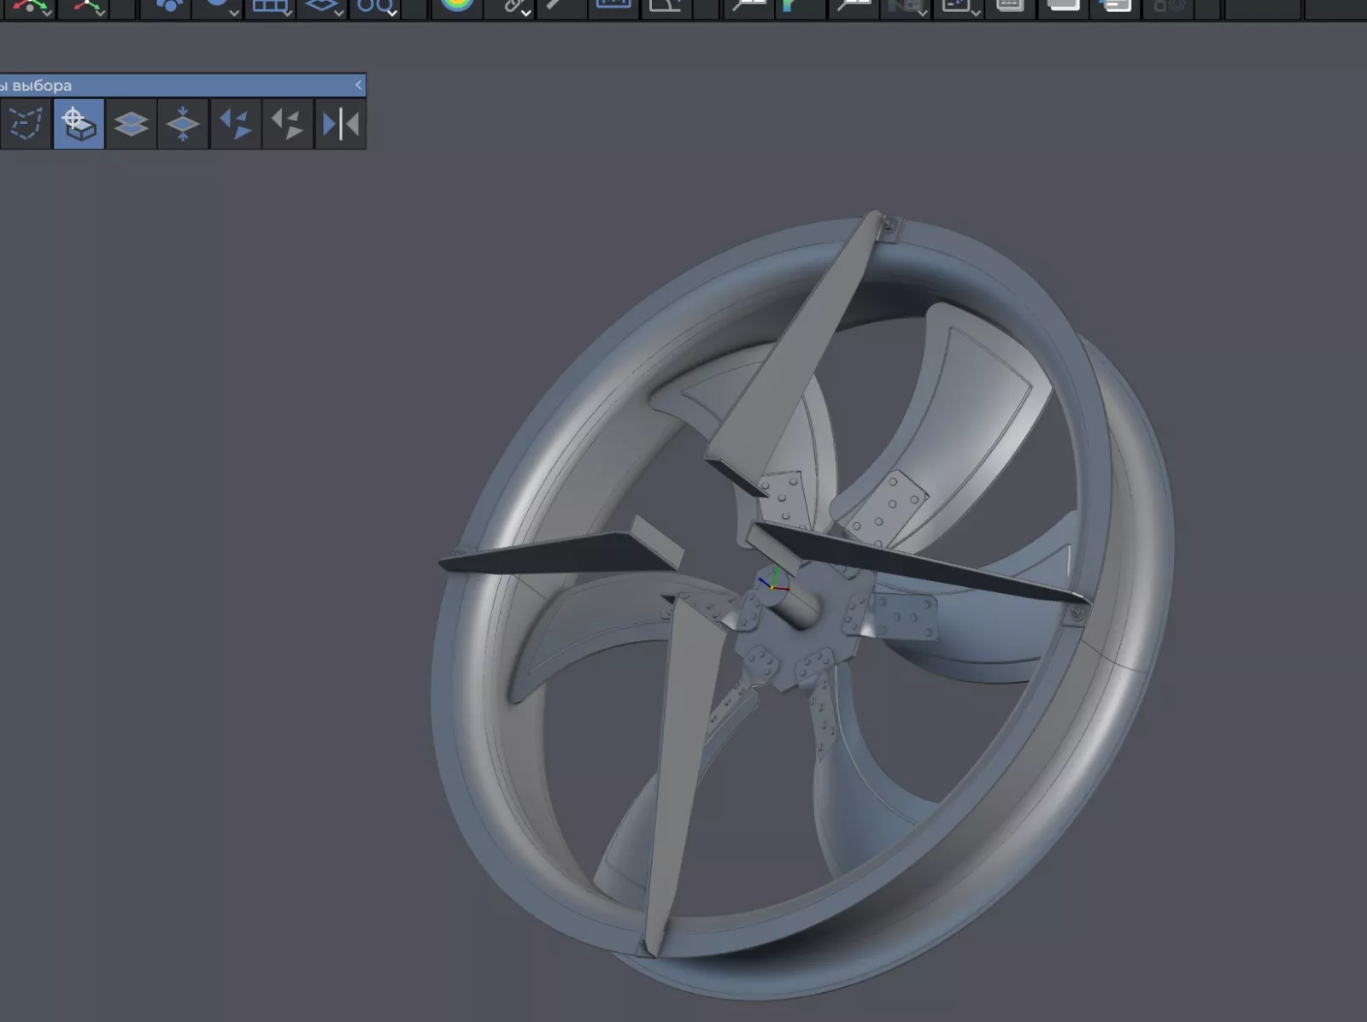
Task: Open the glasses view options dropdown
Action: pos(392,12)
